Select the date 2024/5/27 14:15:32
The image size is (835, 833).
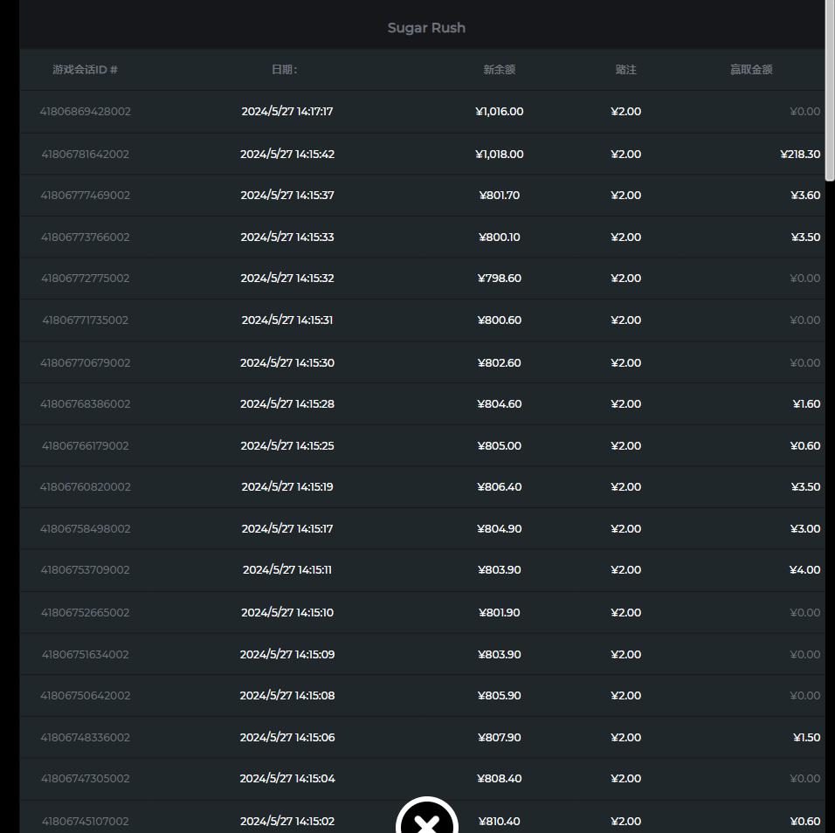pyautogui.click(x=287, y=279)
